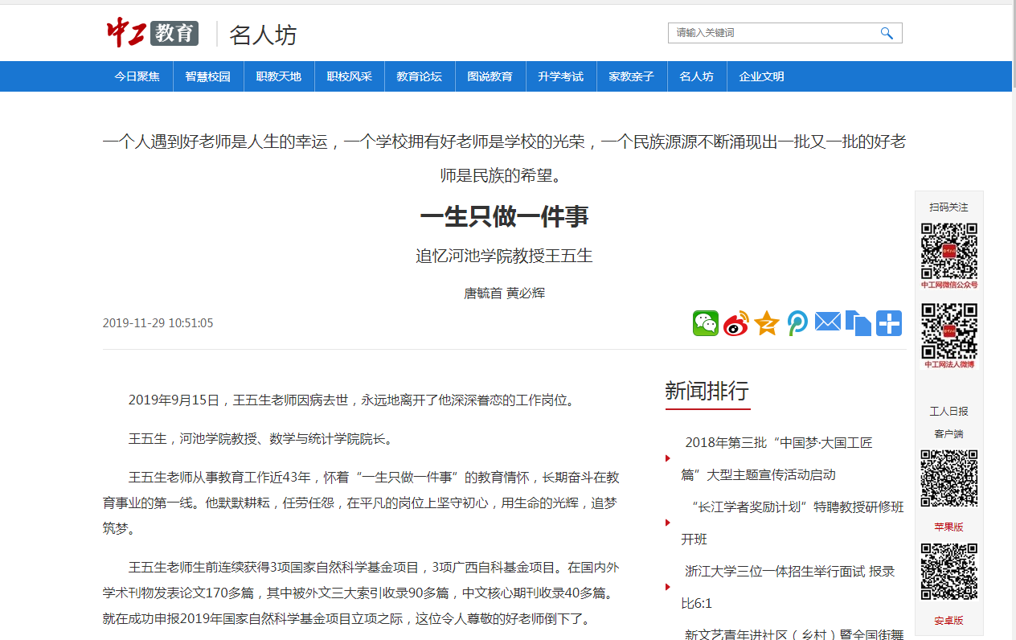This screenshot has width=1016, height=640.
Task: Click the copy link icon
Action: (858, 323)
